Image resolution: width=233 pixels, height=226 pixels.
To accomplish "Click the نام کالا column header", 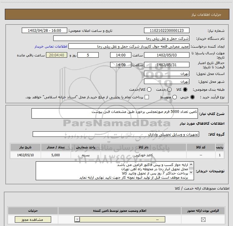I will 143,147.
